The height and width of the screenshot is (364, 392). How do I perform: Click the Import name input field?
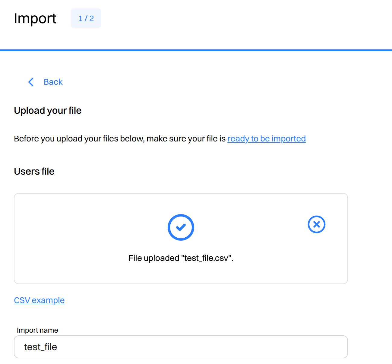[181, 347]
